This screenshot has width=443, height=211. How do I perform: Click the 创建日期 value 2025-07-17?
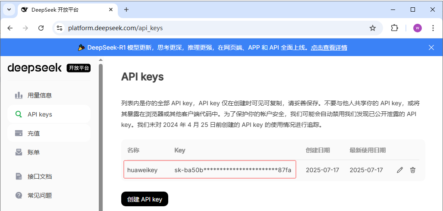[x=322, y=170]
